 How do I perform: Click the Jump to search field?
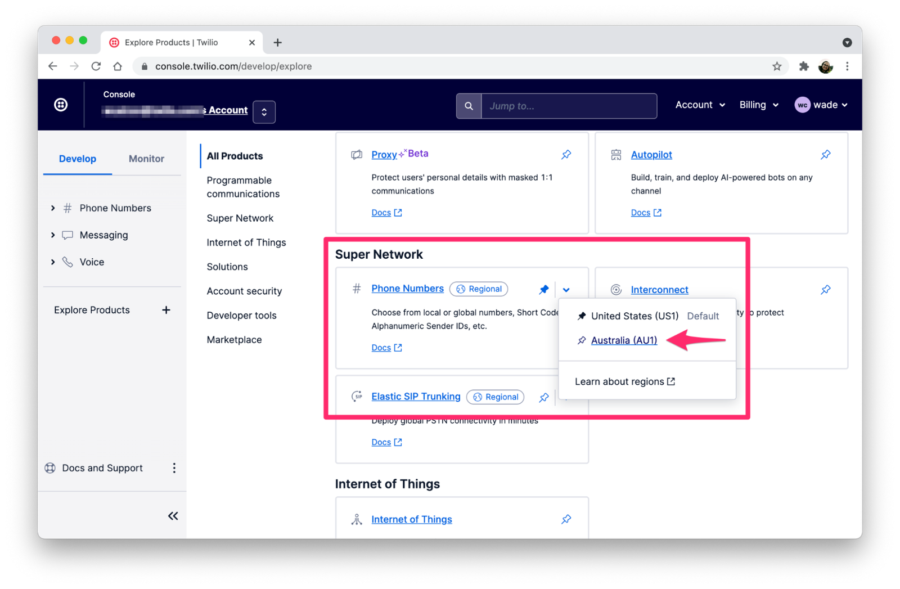coord(568,106)
